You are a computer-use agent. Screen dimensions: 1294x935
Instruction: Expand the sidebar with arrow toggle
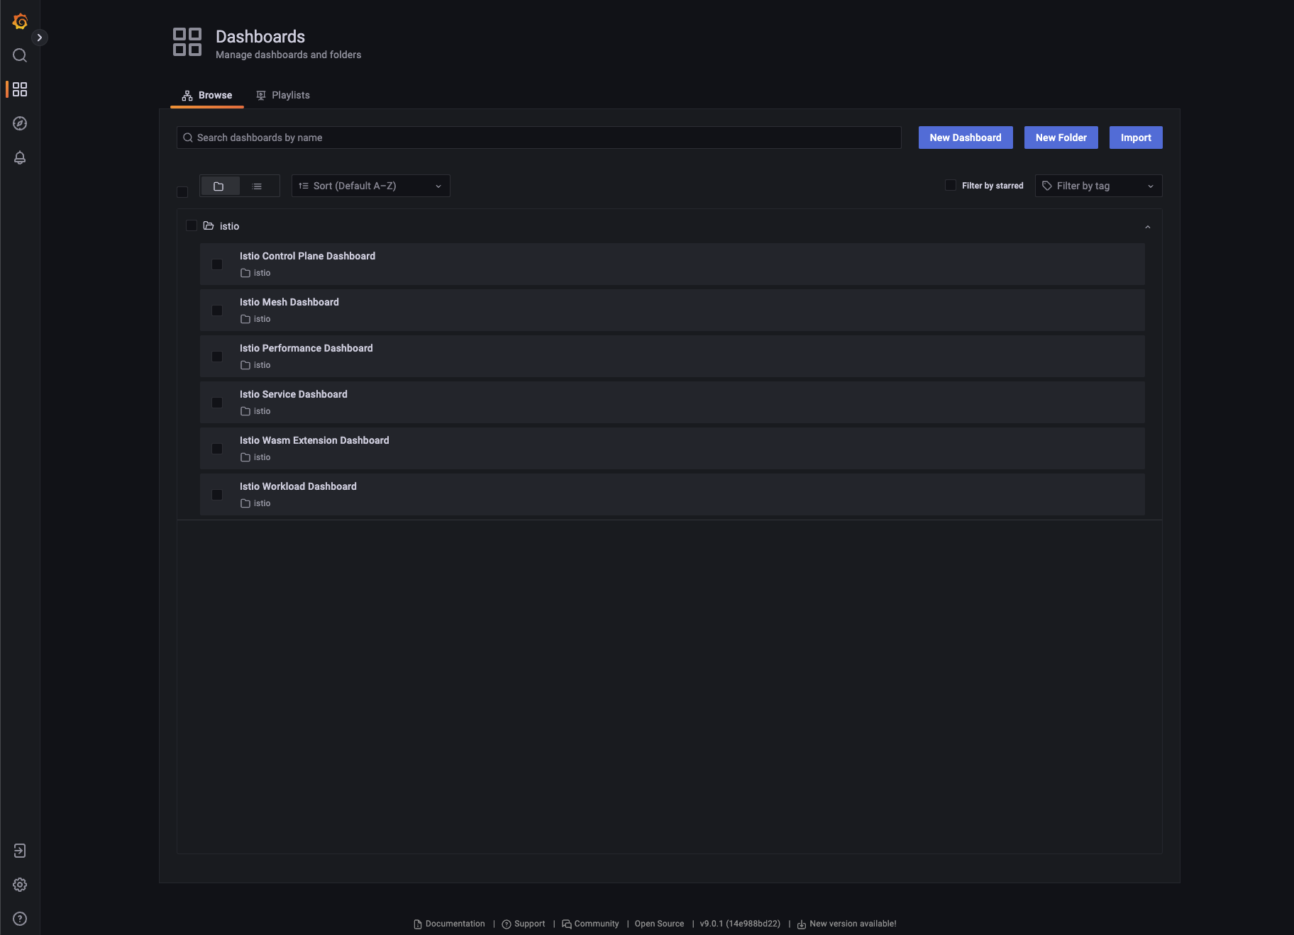[x=40, y=38]
